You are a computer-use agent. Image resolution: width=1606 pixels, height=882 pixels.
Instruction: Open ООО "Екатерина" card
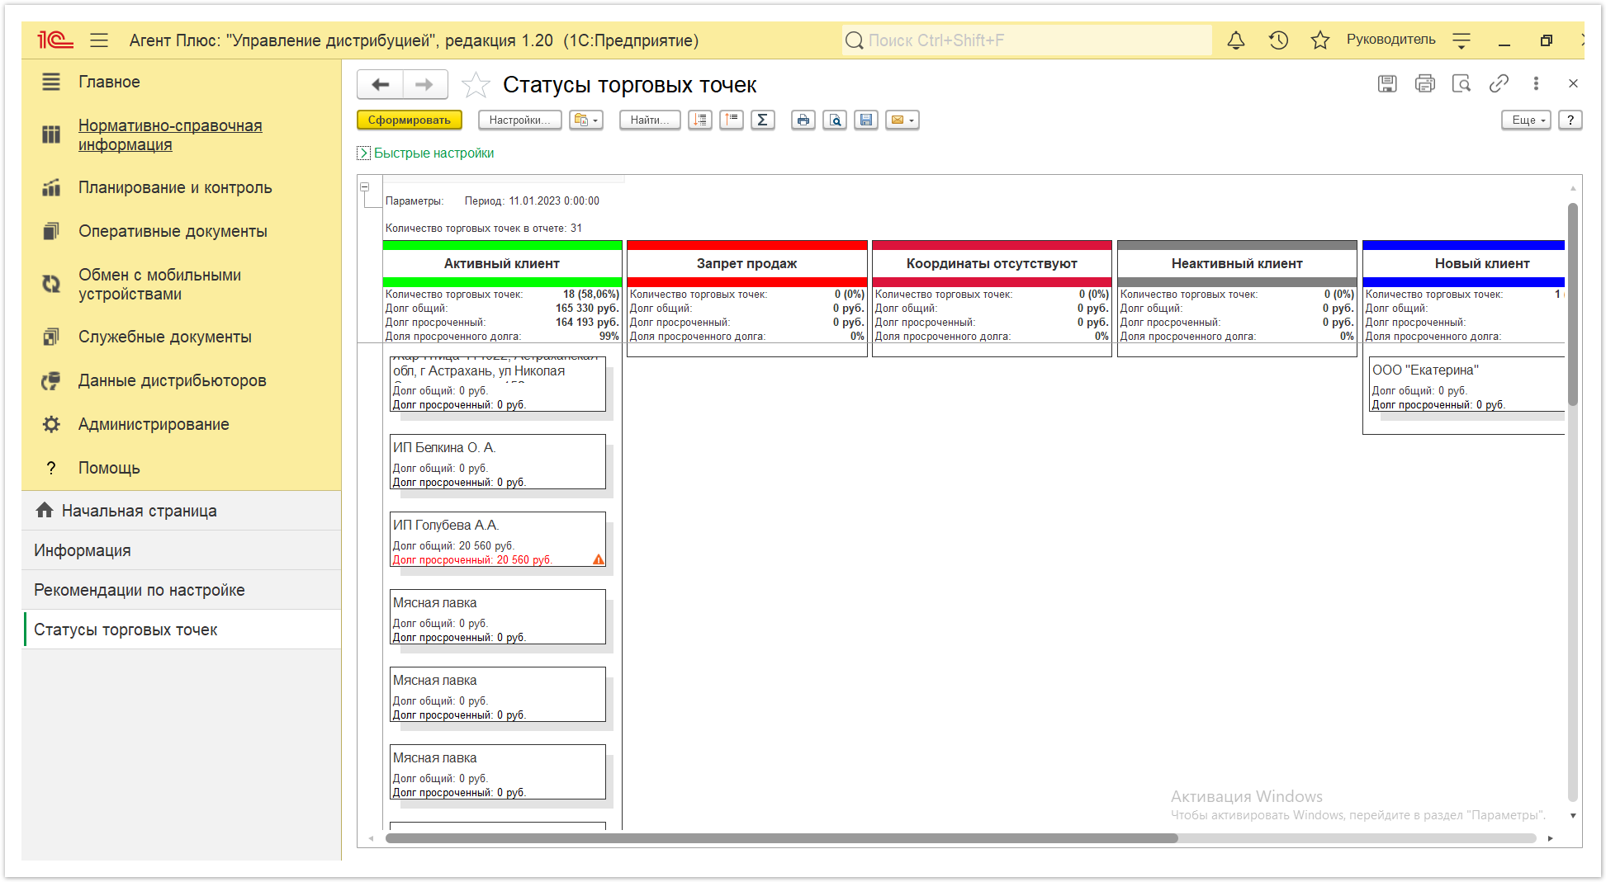1467,384
